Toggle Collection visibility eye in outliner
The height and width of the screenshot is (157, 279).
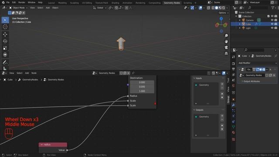(272, 16)
